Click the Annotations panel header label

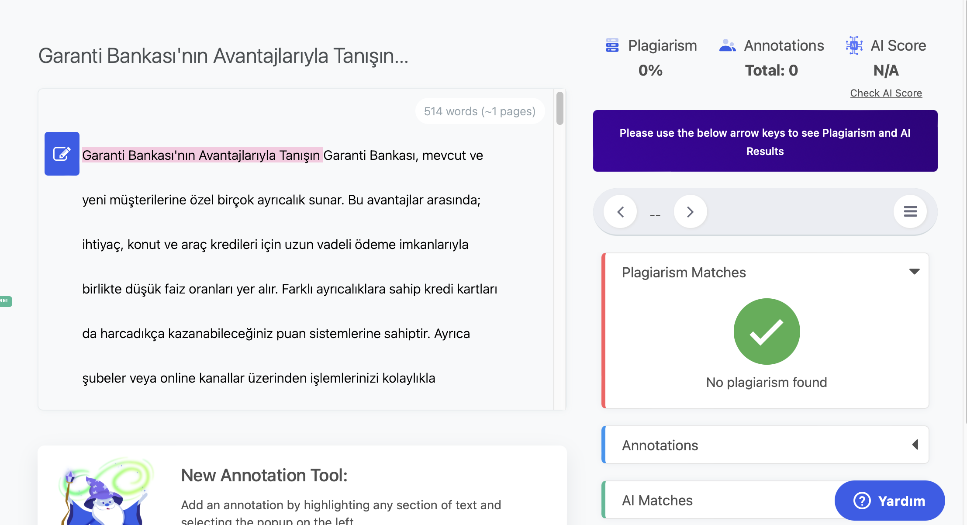[x=660, y=445]
